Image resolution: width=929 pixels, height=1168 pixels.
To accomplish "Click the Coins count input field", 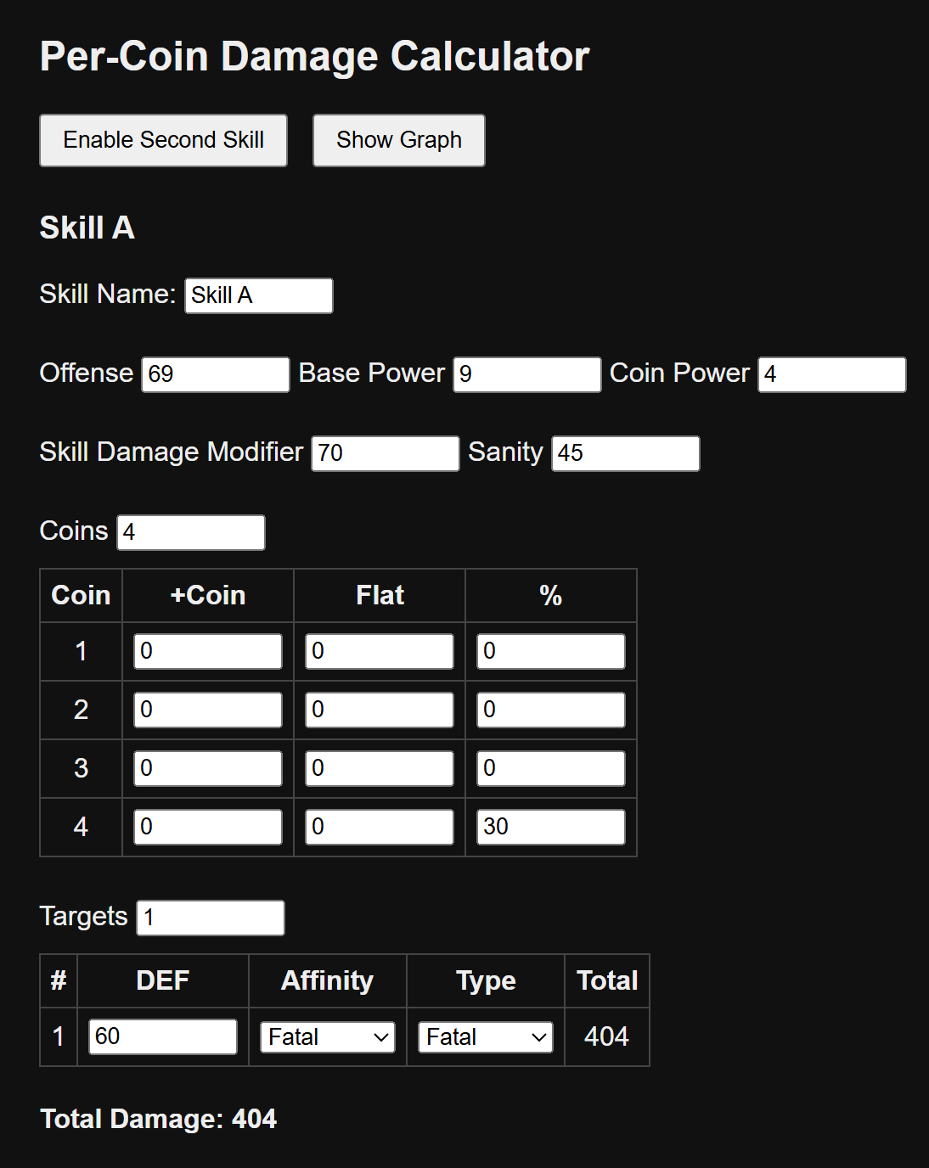I will click(x=191, y=532).
